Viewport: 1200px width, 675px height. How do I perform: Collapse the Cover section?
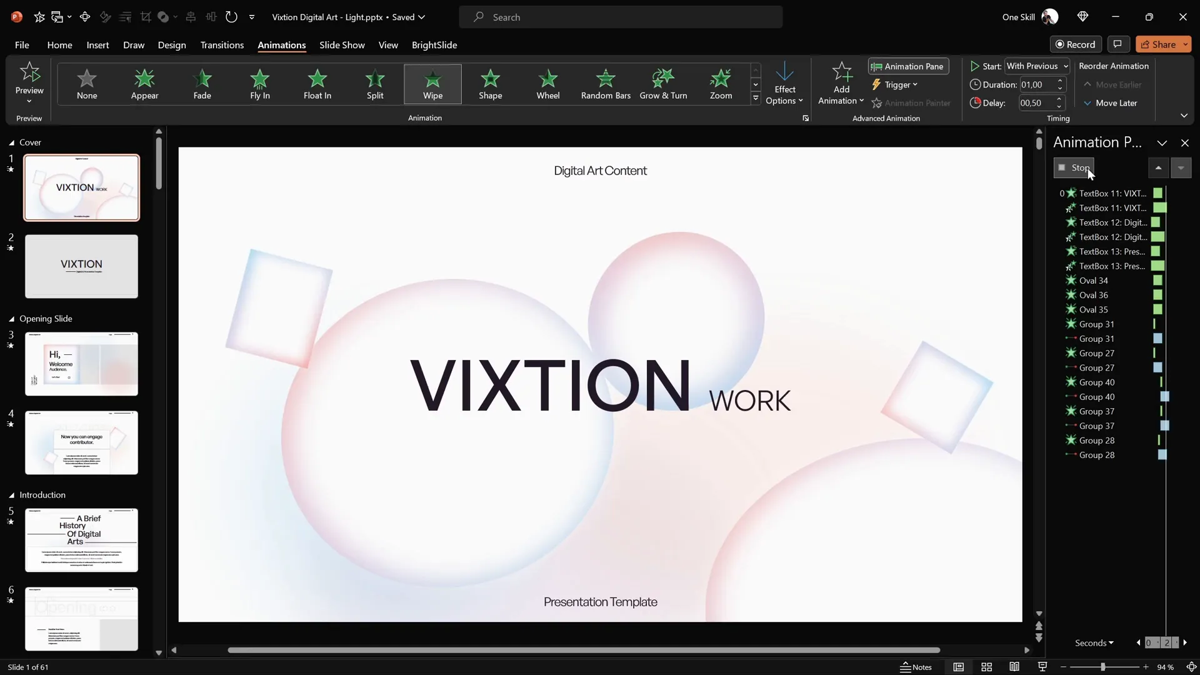click(x=11, y=142)
